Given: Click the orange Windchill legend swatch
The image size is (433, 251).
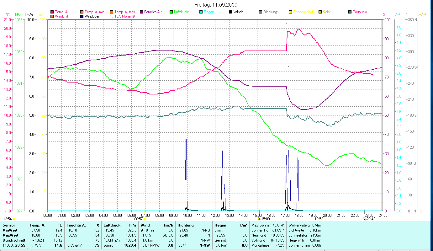Looking at the screenshot, I should 52,16.
